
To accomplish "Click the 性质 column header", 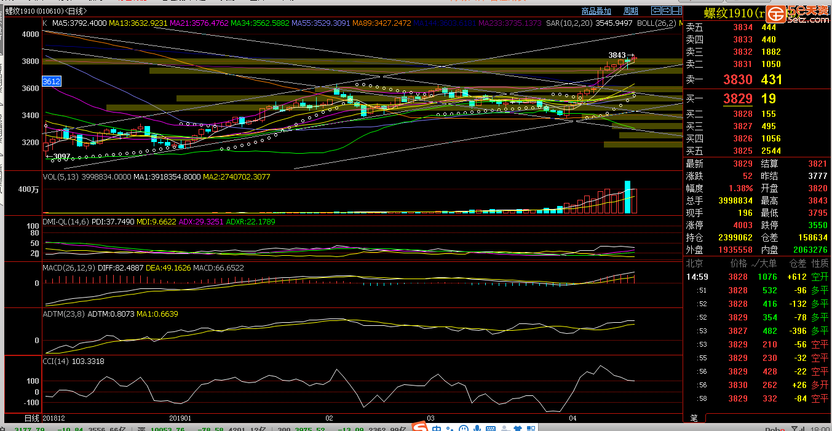I will (x=820, y=263).
